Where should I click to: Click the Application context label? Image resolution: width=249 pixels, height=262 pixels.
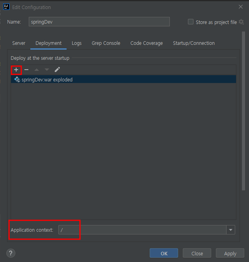(32, 230)
